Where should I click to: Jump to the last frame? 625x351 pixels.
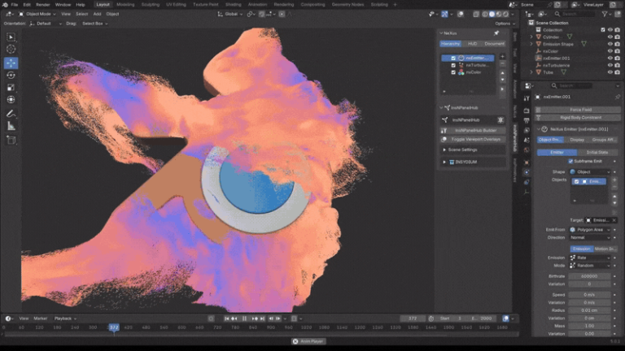(x=262, y=318)
